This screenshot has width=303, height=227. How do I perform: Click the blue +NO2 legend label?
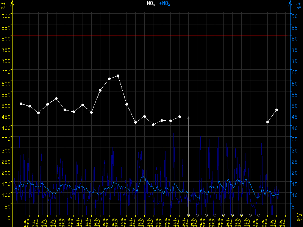point(164,3)
